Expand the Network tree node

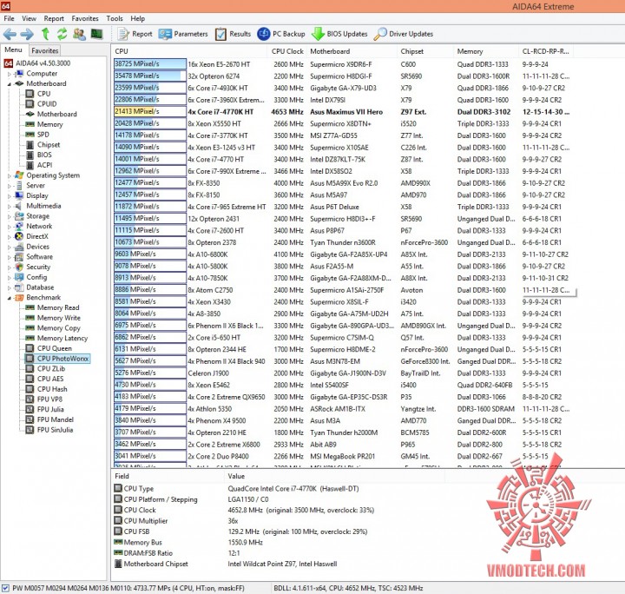tap(10, 227)
